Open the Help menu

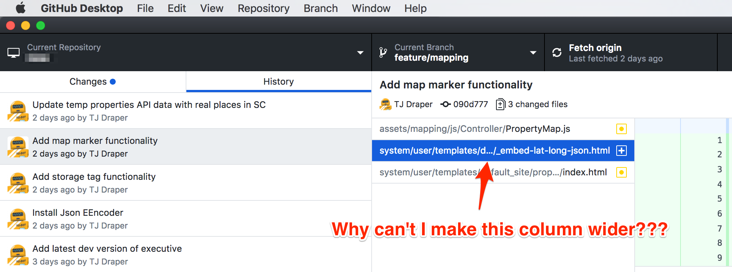pos(415,8)
